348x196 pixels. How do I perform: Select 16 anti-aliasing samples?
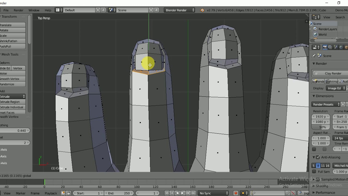tap(327, 166)
